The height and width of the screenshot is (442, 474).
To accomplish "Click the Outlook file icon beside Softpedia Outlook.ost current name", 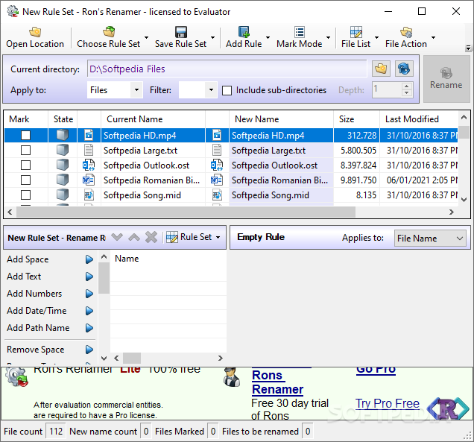I will click(x=89, y=165).
